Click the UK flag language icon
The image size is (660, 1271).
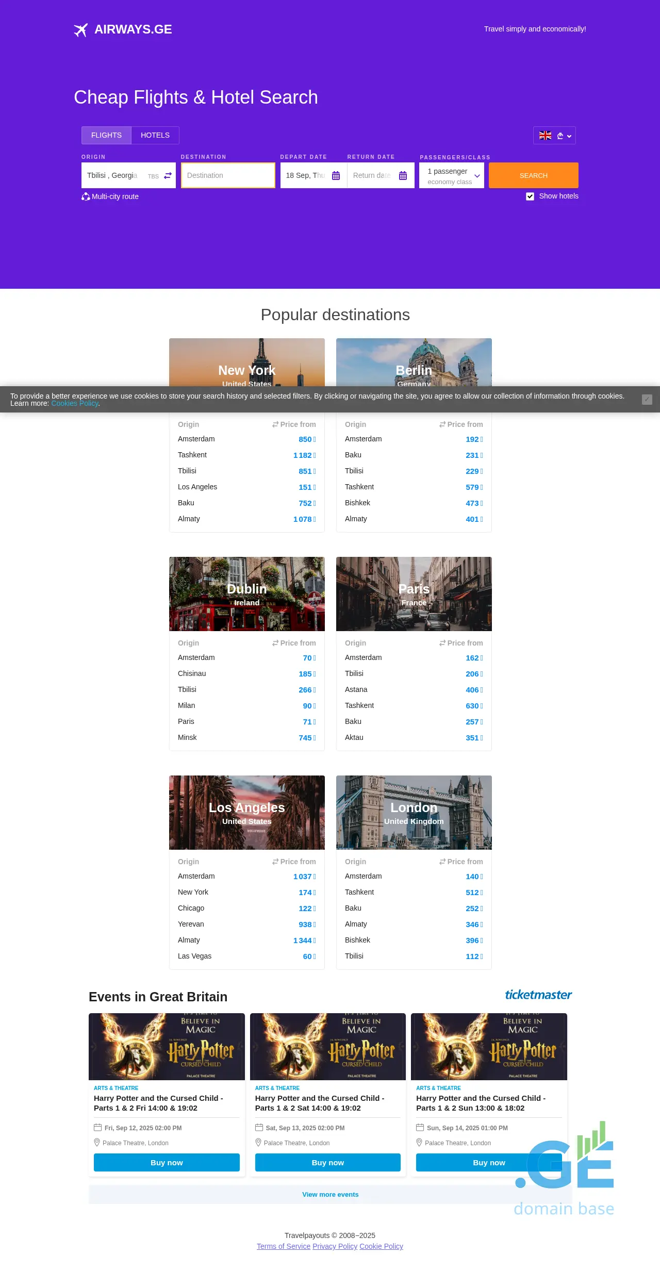click(545, 136)
